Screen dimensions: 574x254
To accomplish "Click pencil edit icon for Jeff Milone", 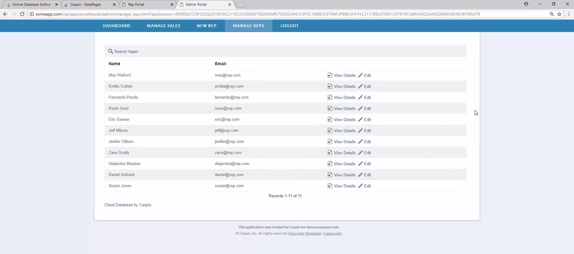I will (x=360, y=131).
